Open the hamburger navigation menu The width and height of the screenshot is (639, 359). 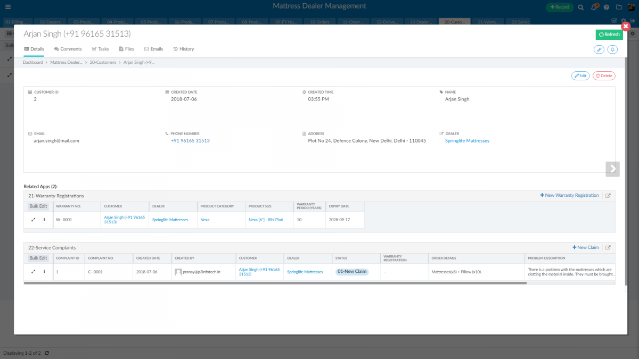7,7
